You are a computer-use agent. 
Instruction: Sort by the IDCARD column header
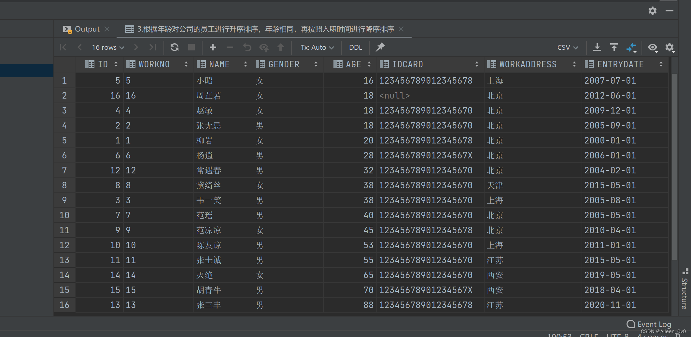pyautogui.click(x=430, y=64)
